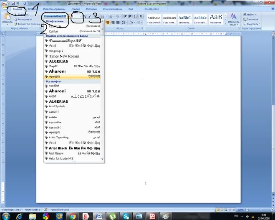Click the Grow Font icon
This screenshot has width=275, height=220.
pyautogui.click(x=85, y=17)
